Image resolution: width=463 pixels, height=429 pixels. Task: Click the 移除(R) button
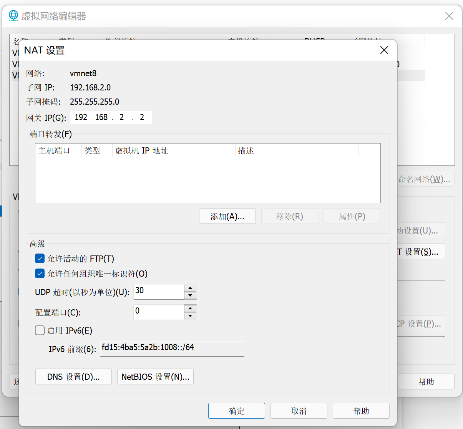point(290,216)
